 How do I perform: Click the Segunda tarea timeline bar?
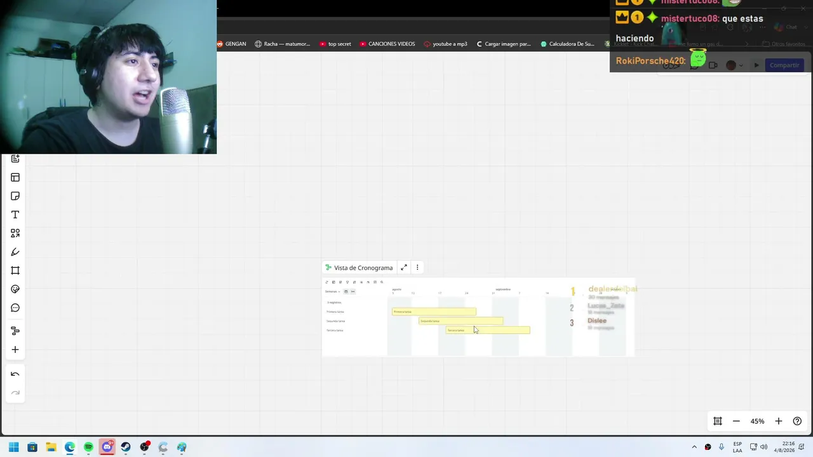(461, 321)
